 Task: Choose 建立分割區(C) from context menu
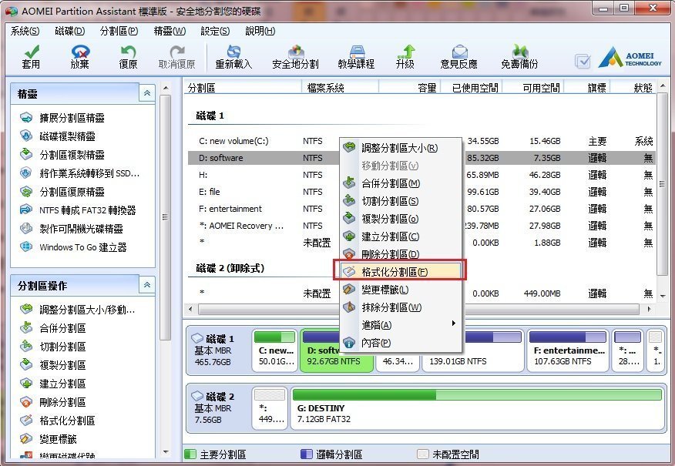(401, 236)
